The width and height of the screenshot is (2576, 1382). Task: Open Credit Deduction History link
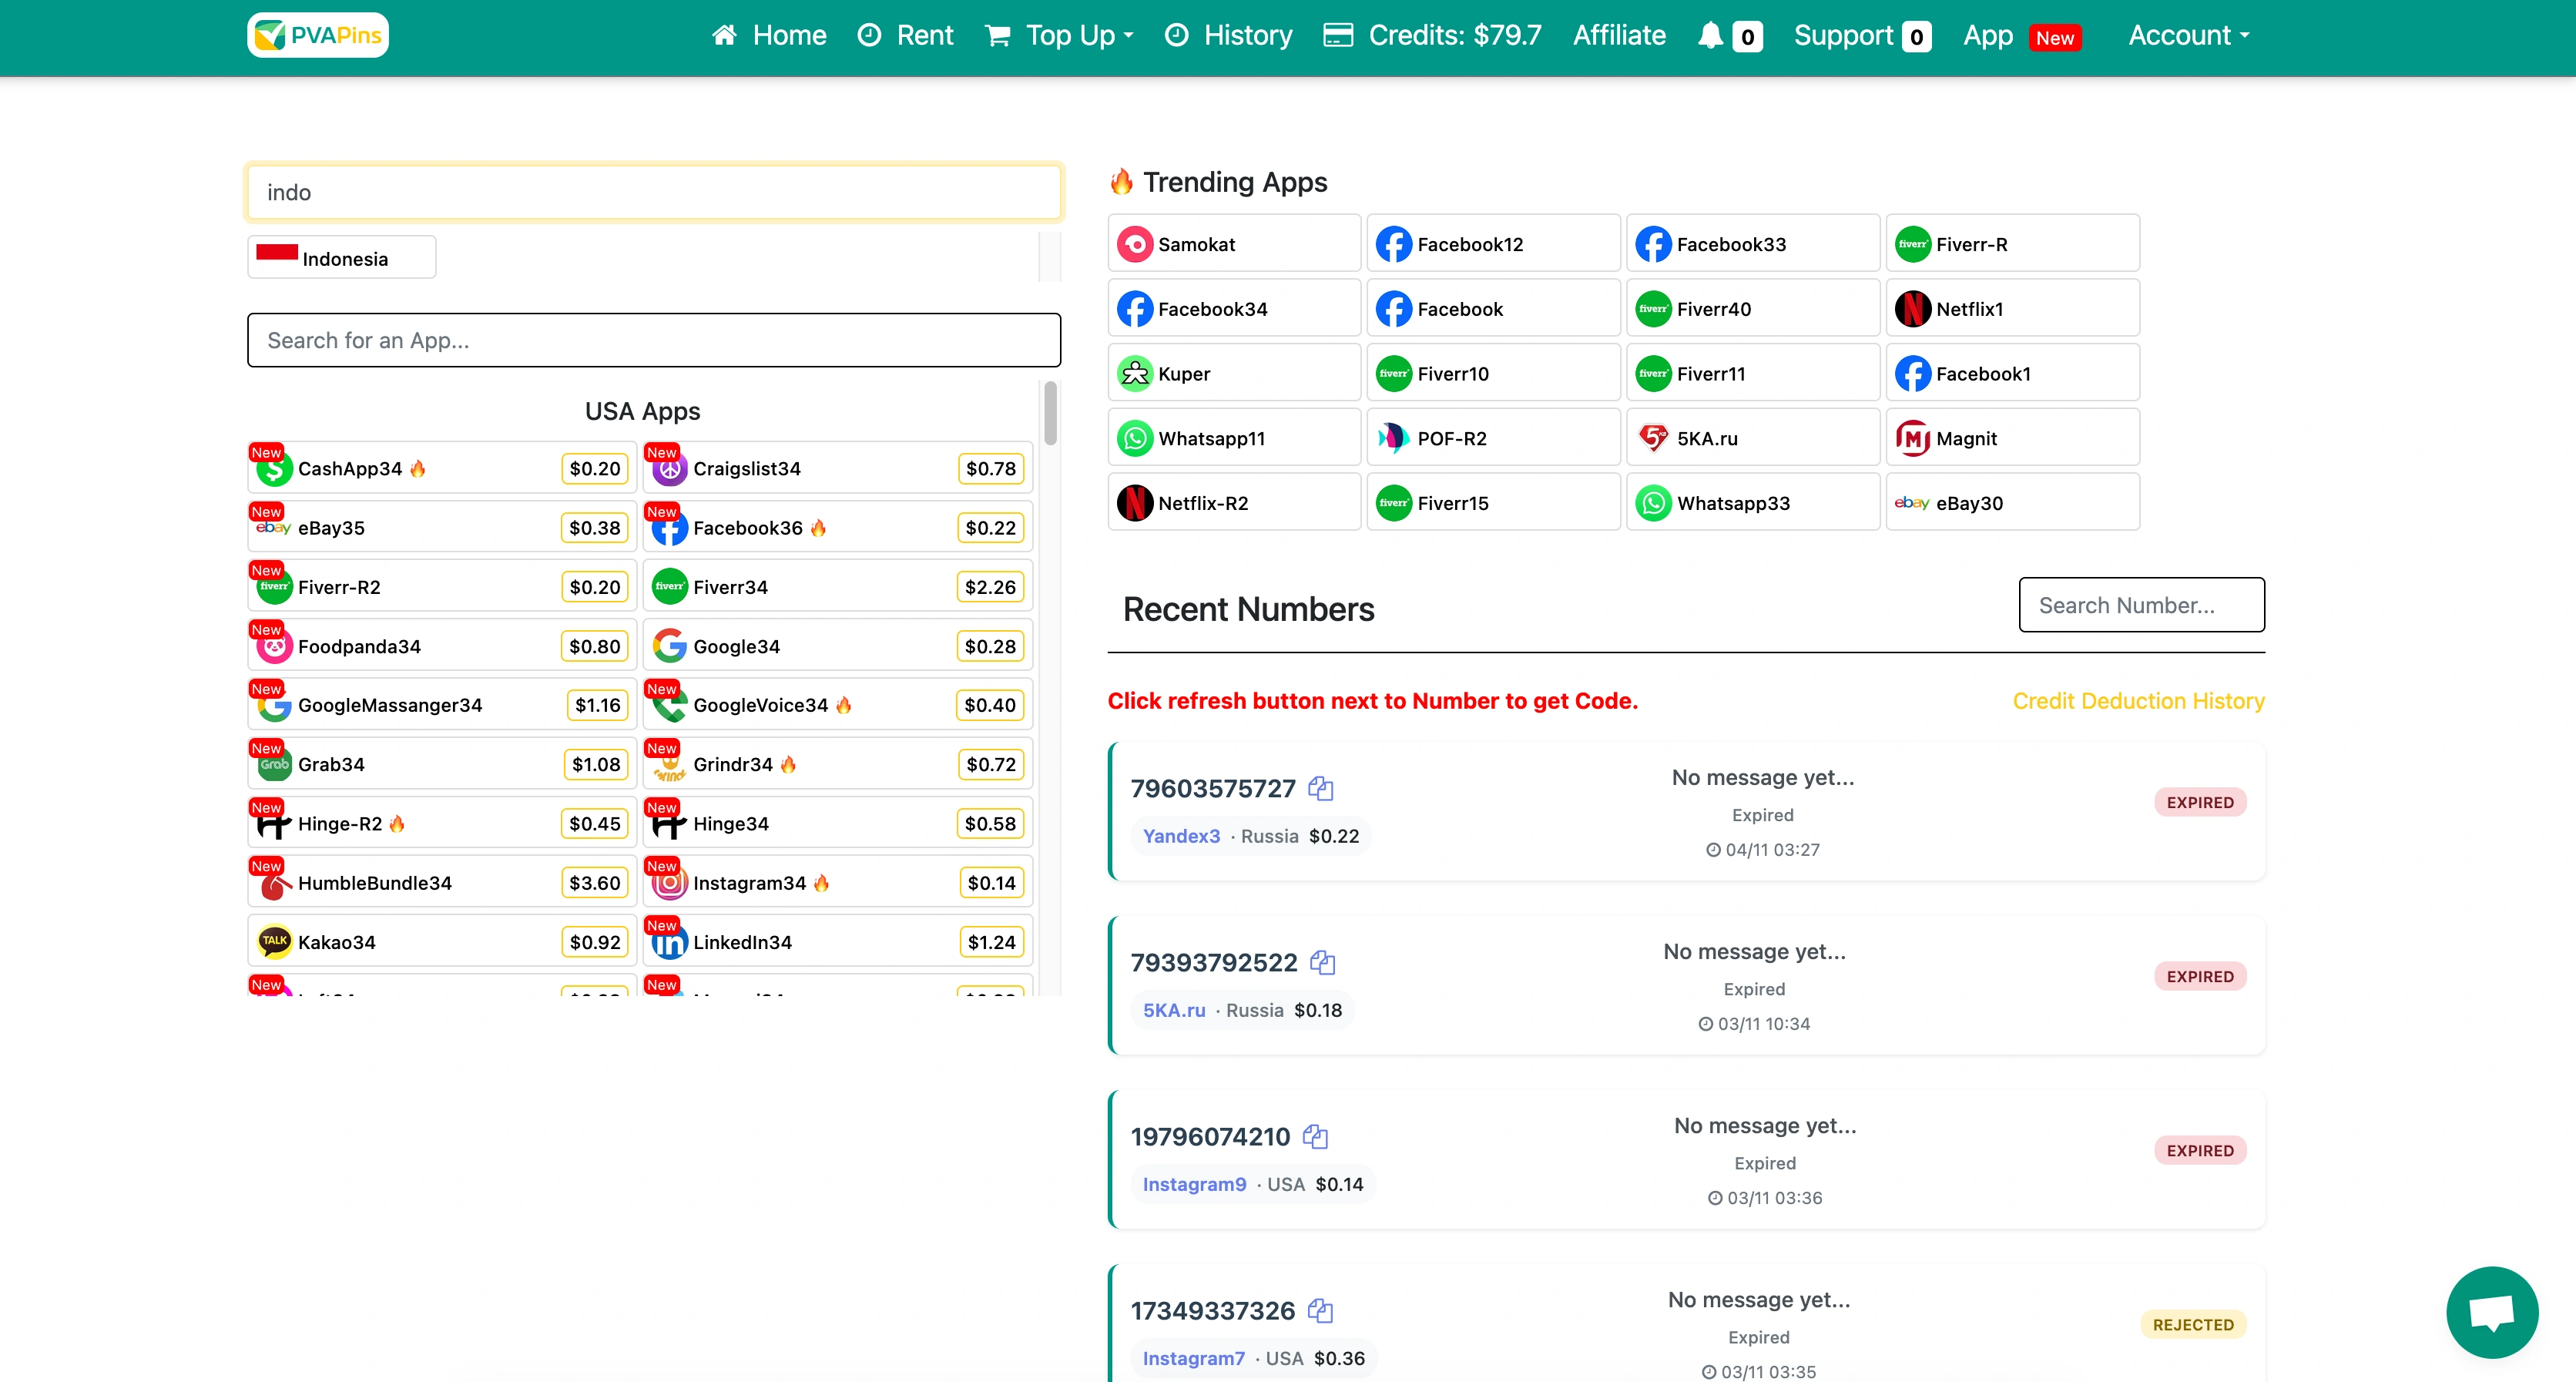tap(2138, 701)
